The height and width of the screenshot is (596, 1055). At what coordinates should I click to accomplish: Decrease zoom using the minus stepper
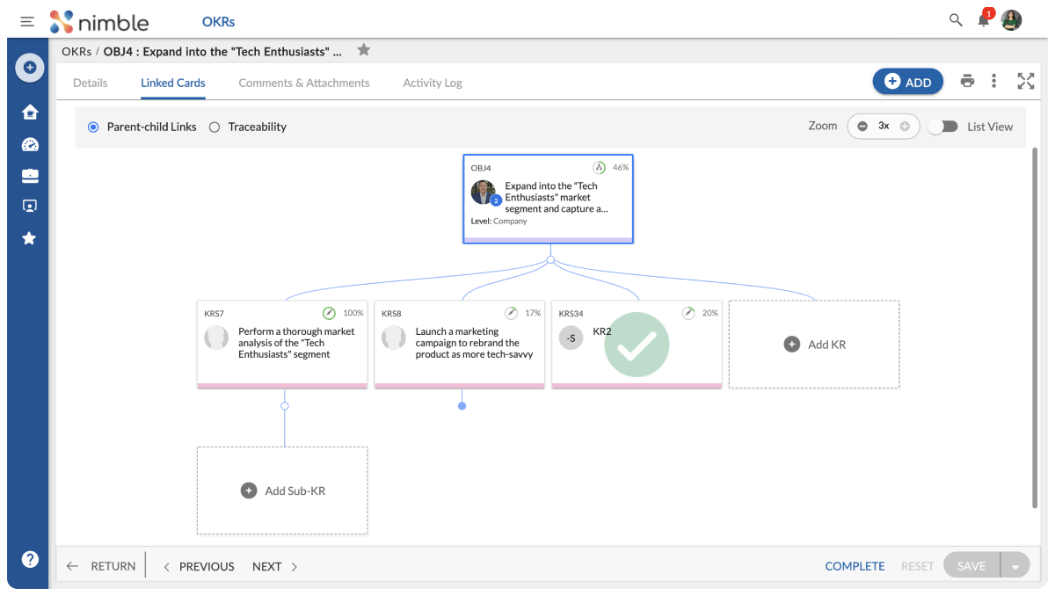point(862,126)
